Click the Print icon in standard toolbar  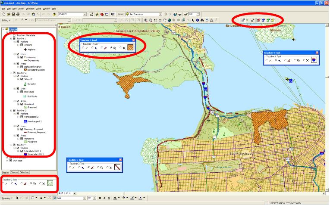tap(19, 14)
